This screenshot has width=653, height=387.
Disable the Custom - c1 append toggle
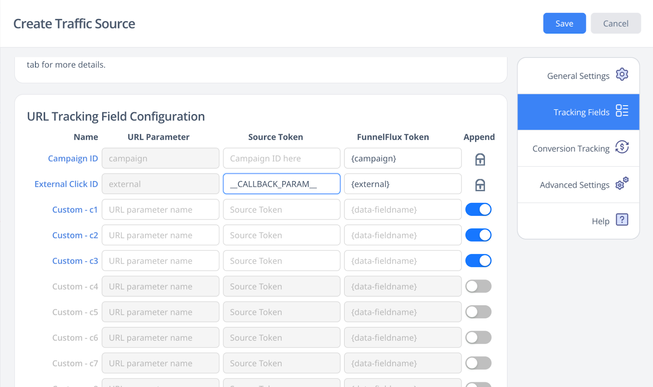click(x=478, y=210)
